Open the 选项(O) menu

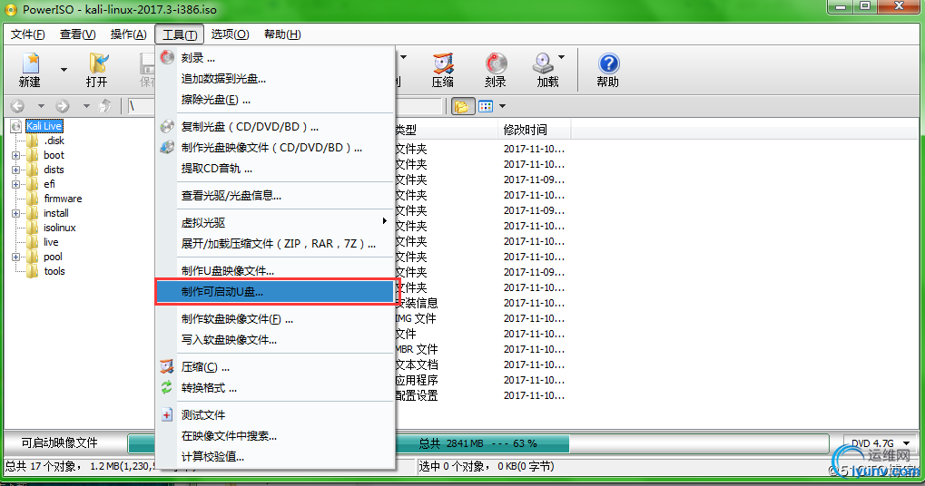(x=230, y=34)
